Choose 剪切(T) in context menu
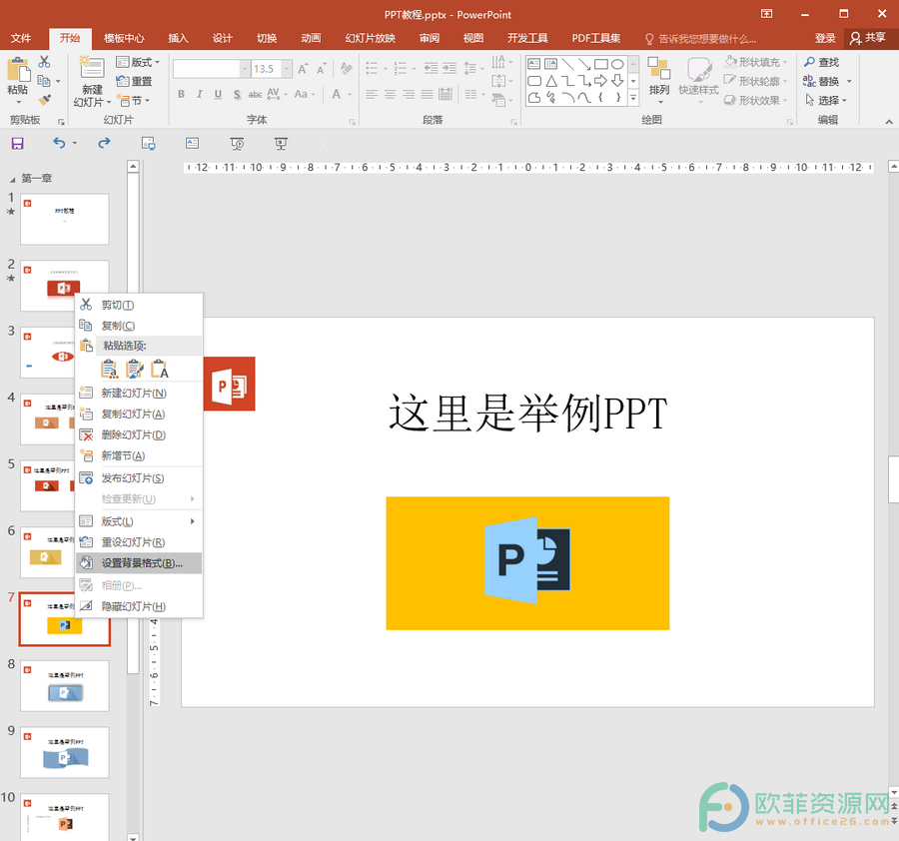 pyautogui.click(x=139, y=305)
